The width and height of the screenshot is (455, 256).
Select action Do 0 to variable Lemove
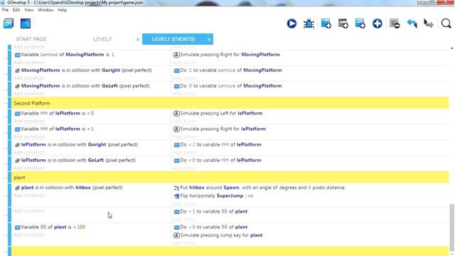pyautogui.click(x=227, y=86)
